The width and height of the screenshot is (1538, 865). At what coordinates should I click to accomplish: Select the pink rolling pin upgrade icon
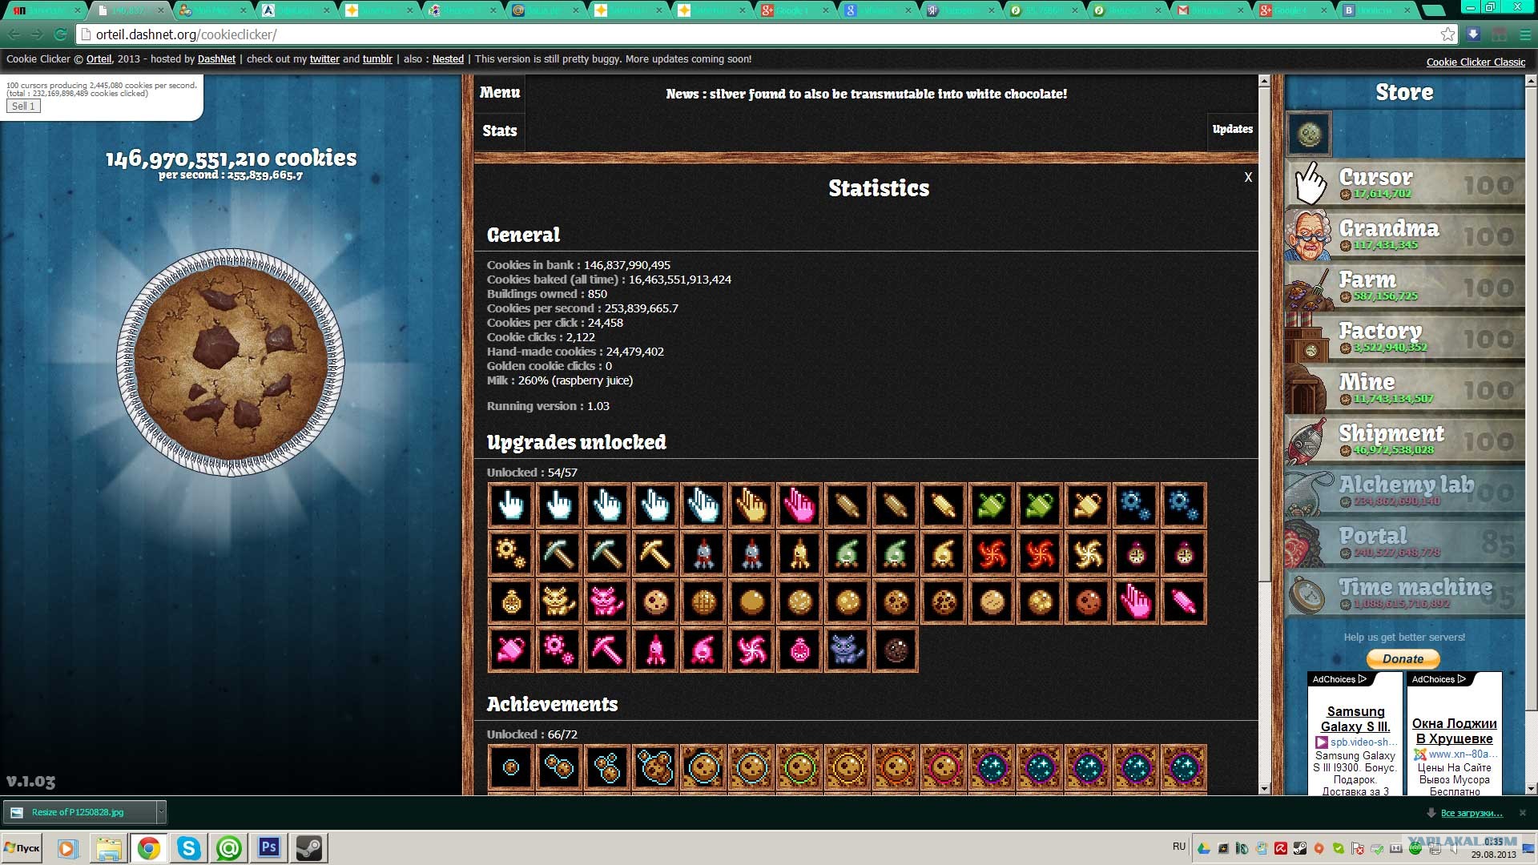click(x=1184, y=601)
